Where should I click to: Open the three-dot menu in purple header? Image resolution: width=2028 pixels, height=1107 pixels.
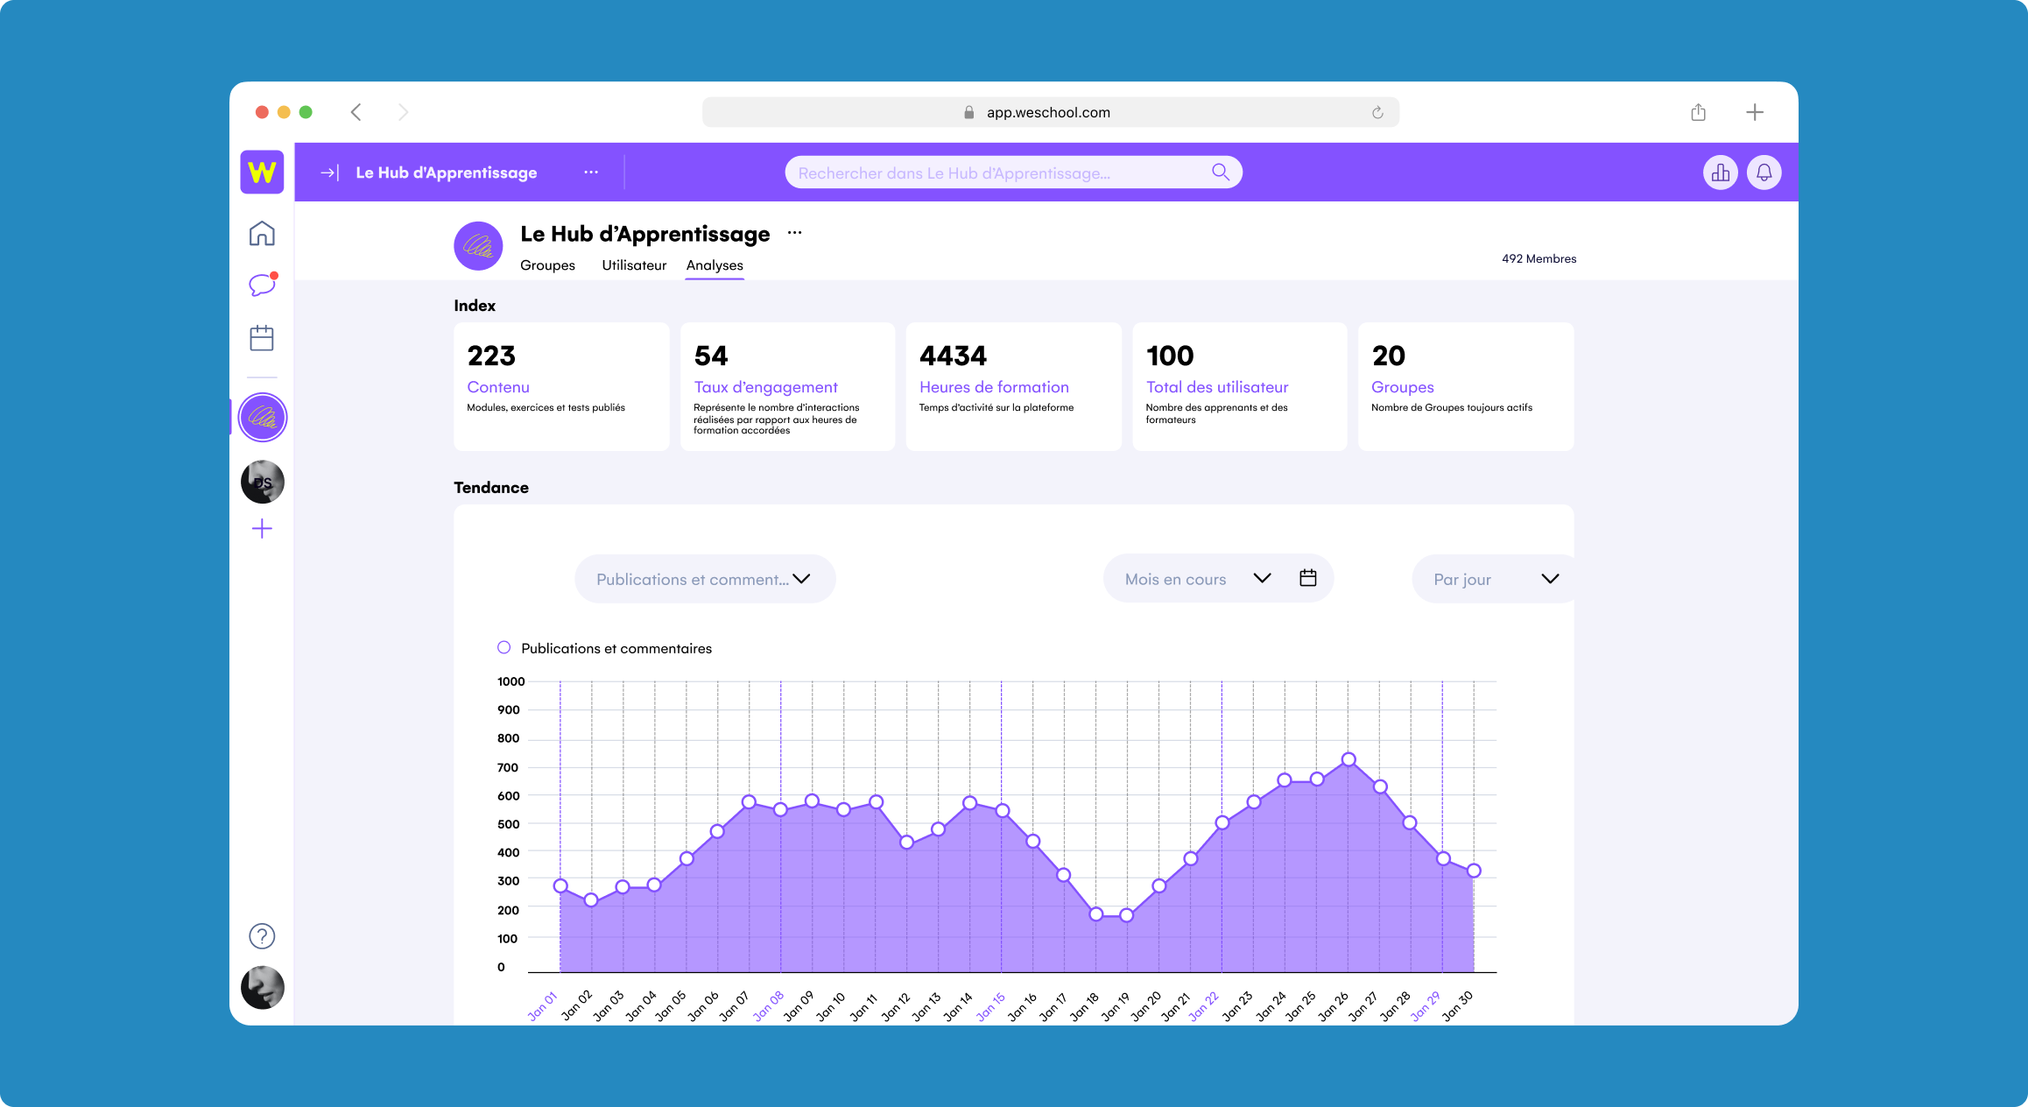tap(591, 173)
